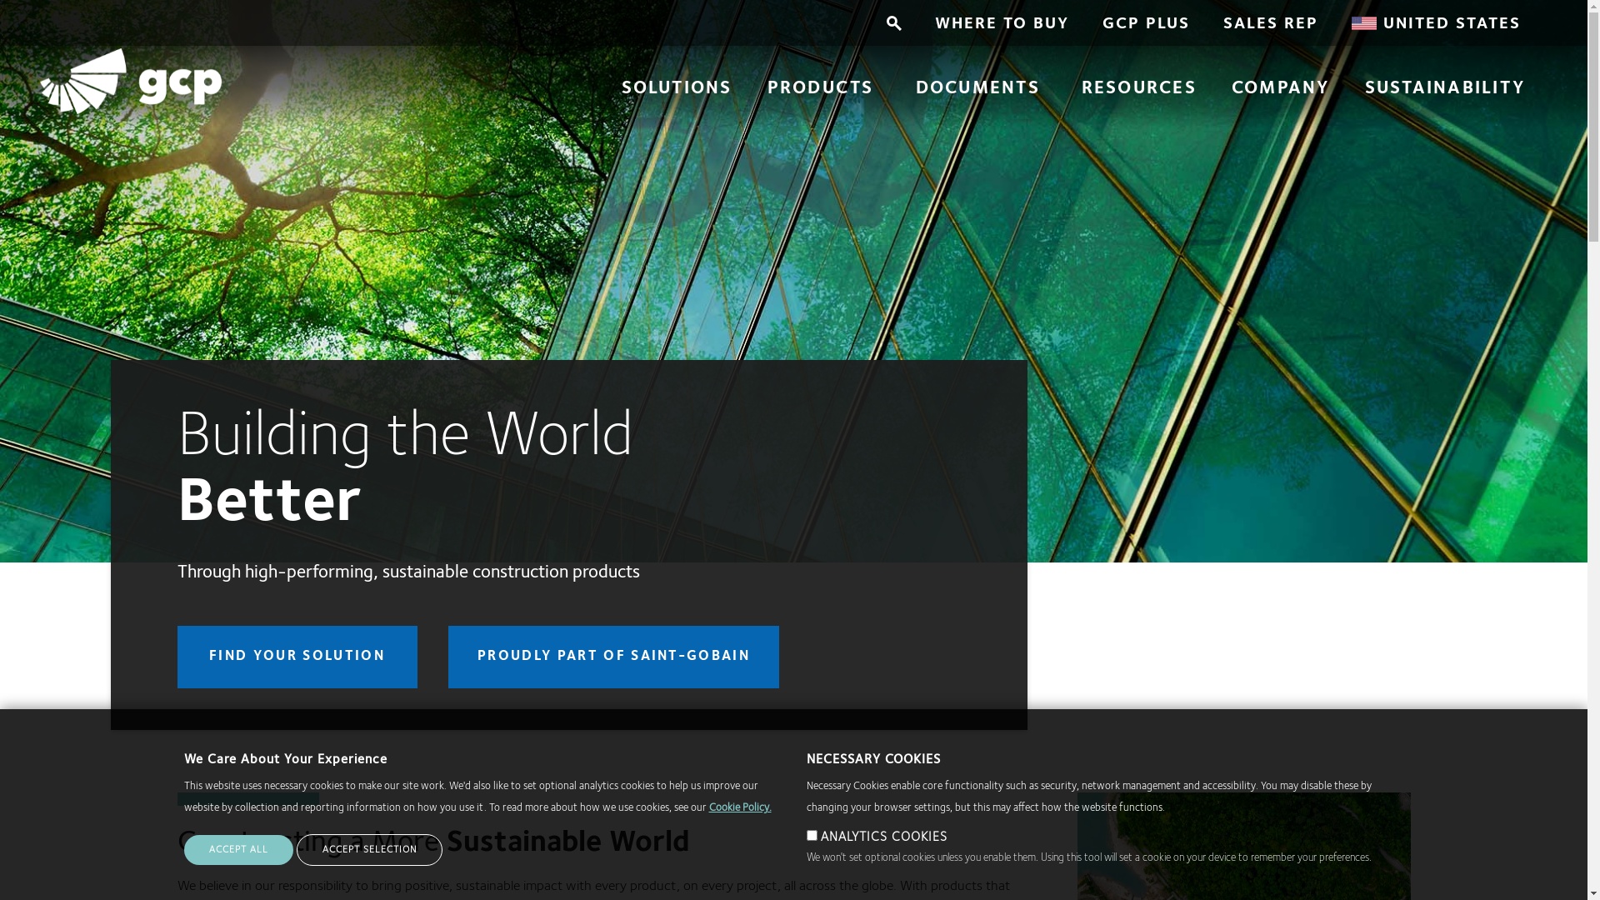Click the sustainable construction products tagline
This screenshot has width=1600, height=900.
pyautogui.click(x=408, y=572)
